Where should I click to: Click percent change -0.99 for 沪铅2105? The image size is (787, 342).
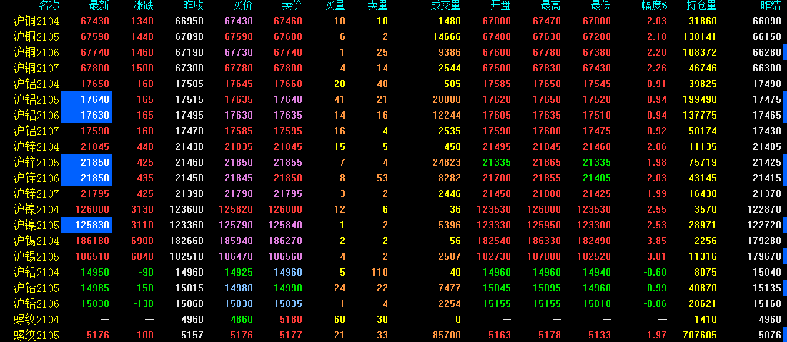tap(655, 288)
